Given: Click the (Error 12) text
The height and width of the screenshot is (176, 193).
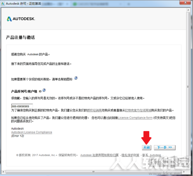Looking at the screenshot, I should point(17,136).
